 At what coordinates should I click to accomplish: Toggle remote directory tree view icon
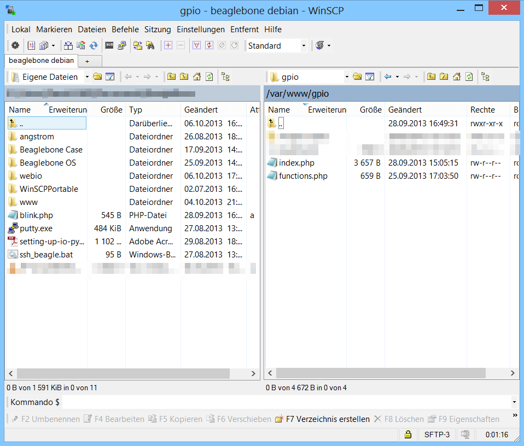pyautogui.click(x=485, y=77)
